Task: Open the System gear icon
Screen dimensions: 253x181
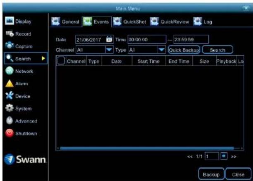Action: (10, 108)
